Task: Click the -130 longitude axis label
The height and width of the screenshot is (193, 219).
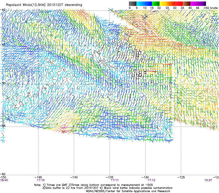Action: click(x=145, y=177)
